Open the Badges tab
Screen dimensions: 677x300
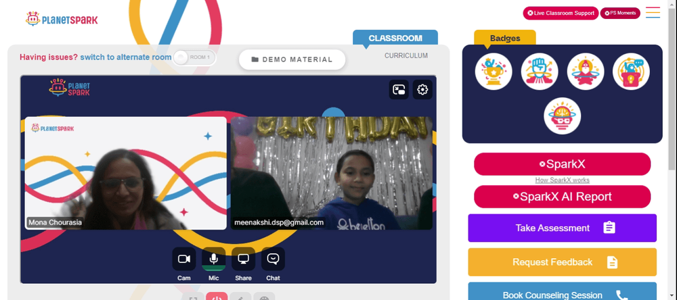tap(505, 38)
